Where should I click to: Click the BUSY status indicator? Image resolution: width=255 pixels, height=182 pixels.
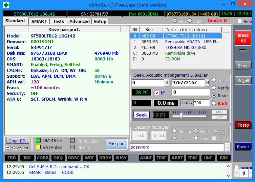(x=121, y=158)
